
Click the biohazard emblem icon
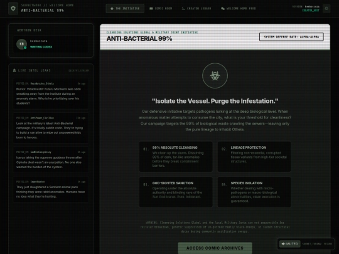(x=215, y=76)
